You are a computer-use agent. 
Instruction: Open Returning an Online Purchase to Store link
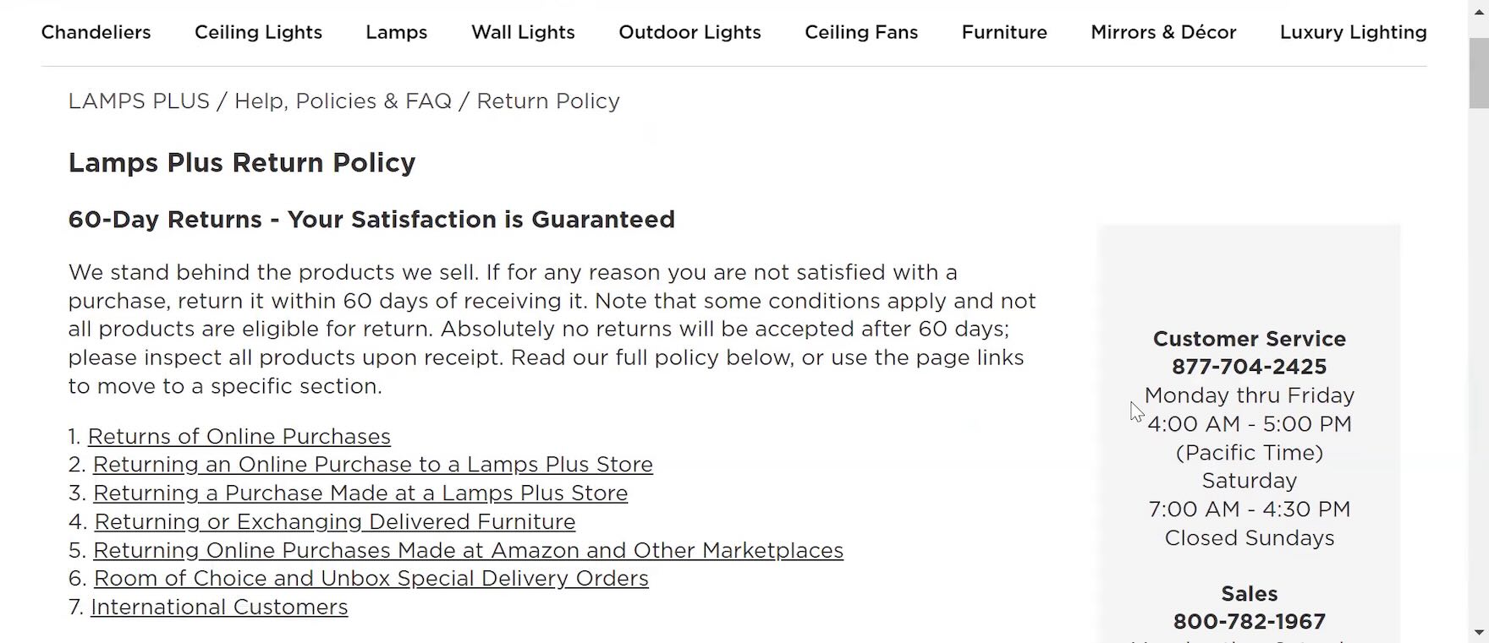[x=372, y=465]
